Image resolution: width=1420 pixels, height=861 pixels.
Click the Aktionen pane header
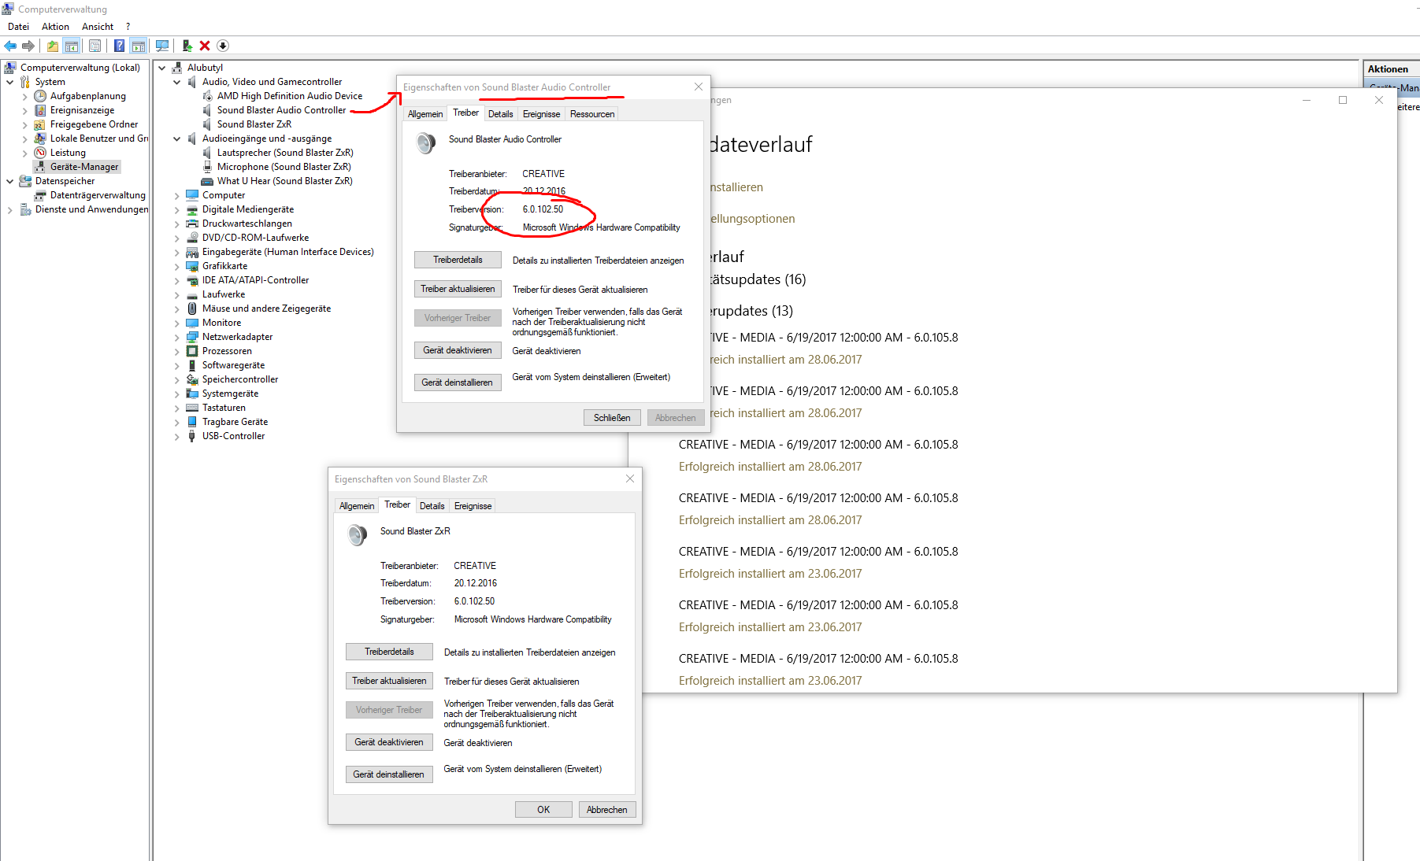click(1392, 69)
